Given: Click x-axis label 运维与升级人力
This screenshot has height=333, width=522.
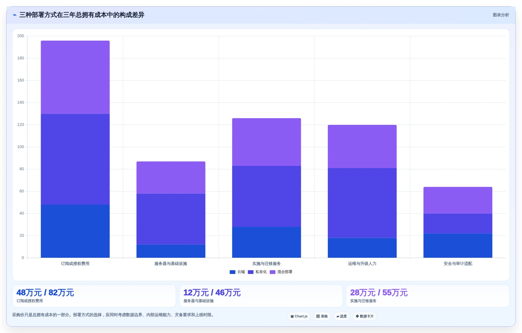Looking at the screenshot, I should [362, 264].
